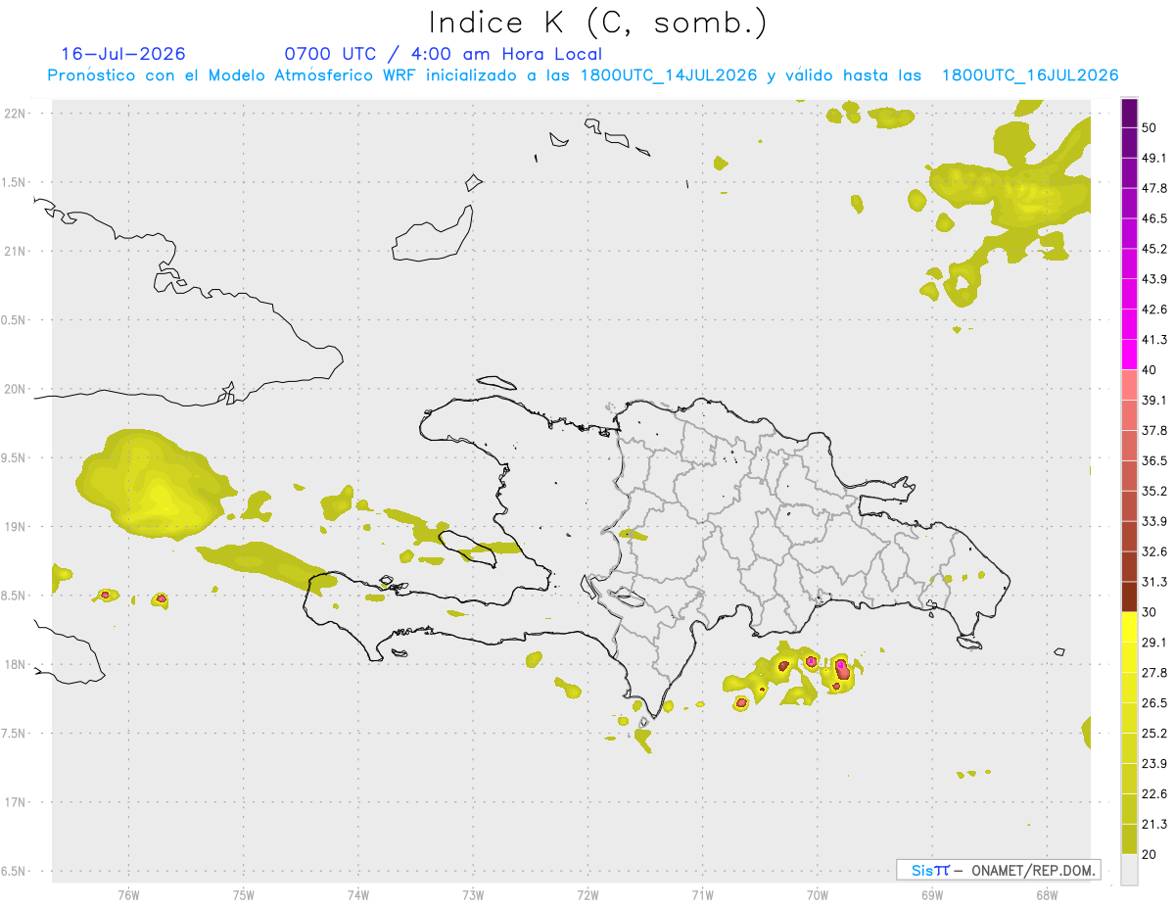Click the legend value '20'
This screenshot has height=908, width=1175.
pyautogui.click(x=1151, y=853)
